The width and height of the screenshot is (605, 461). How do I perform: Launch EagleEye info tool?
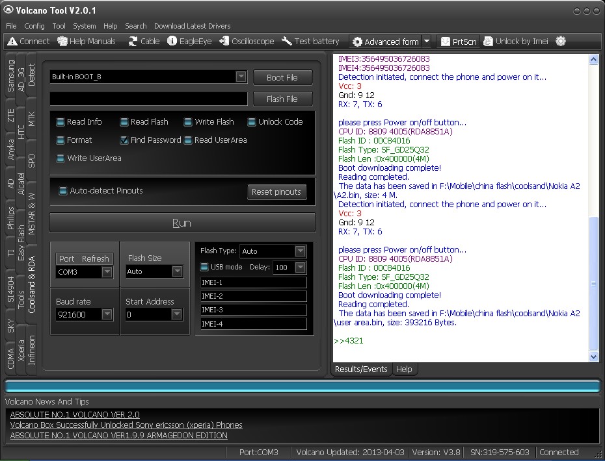[x=189, y=41]
